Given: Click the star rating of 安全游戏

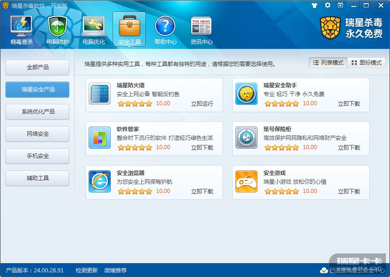Looking at the screenshot, I should (282, 191).
